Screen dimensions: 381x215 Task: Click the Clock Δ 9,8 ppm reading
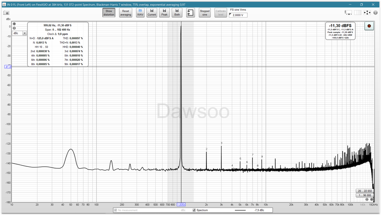pos(58,34)
